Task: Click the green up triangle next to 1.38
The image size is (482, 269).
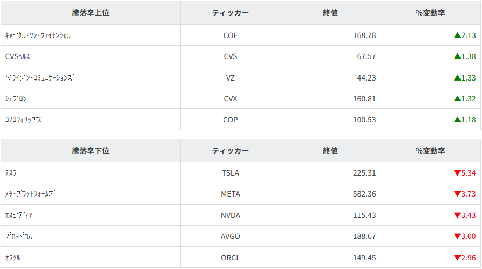Action: [x=457, y=56]
